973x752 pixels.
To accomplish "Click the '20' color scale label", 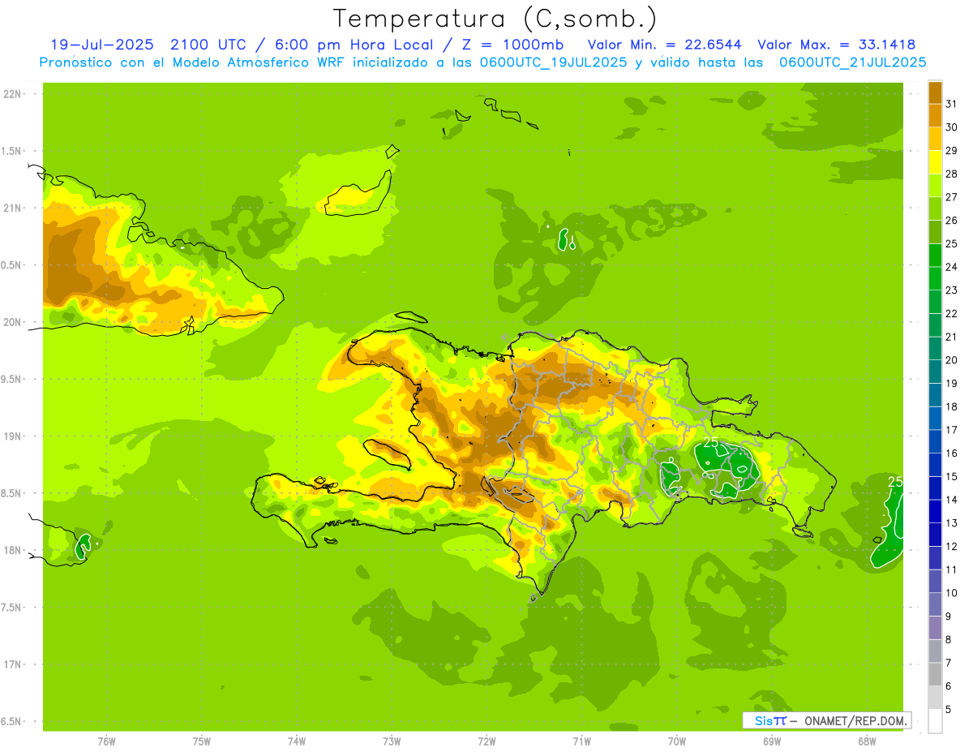I will click(x=952, y=359).
